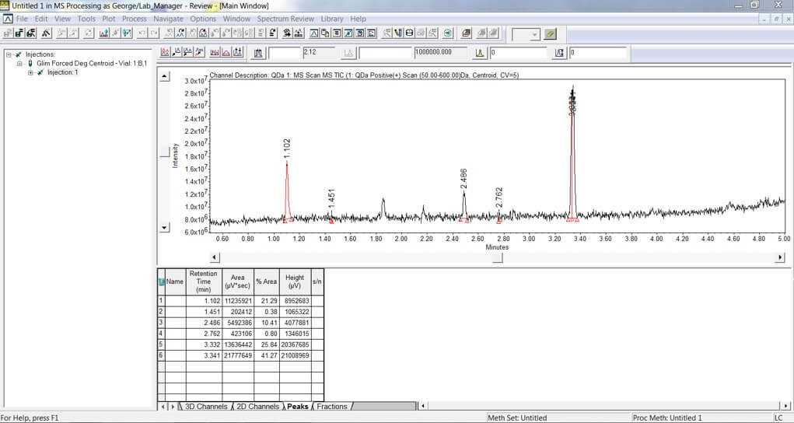Click the colored chromatogram peaks icon in the main toolbar
794x423 pixels.
click(103, 33)
